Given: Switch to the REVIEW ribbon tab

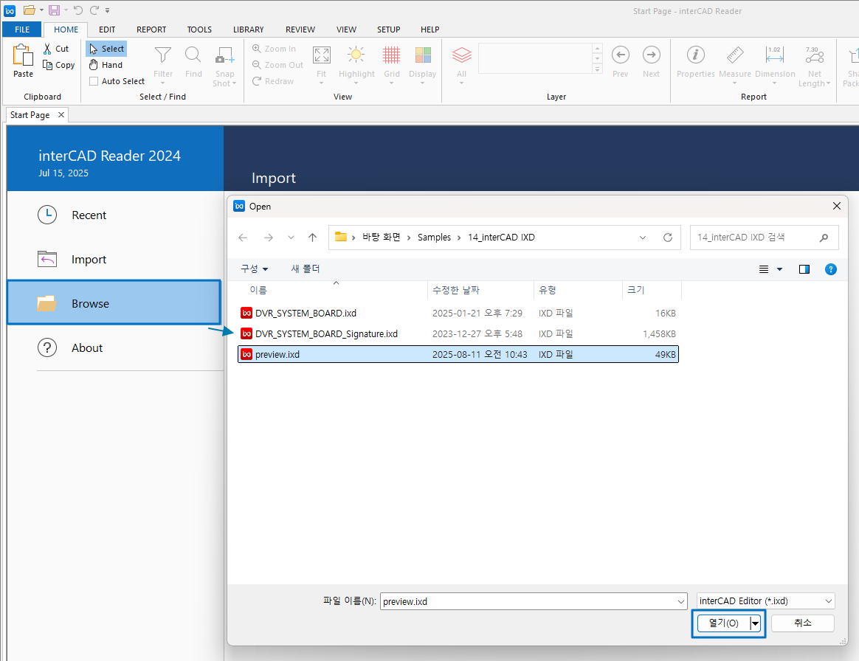Looking at the screenshot, I should tap(300, 30).
